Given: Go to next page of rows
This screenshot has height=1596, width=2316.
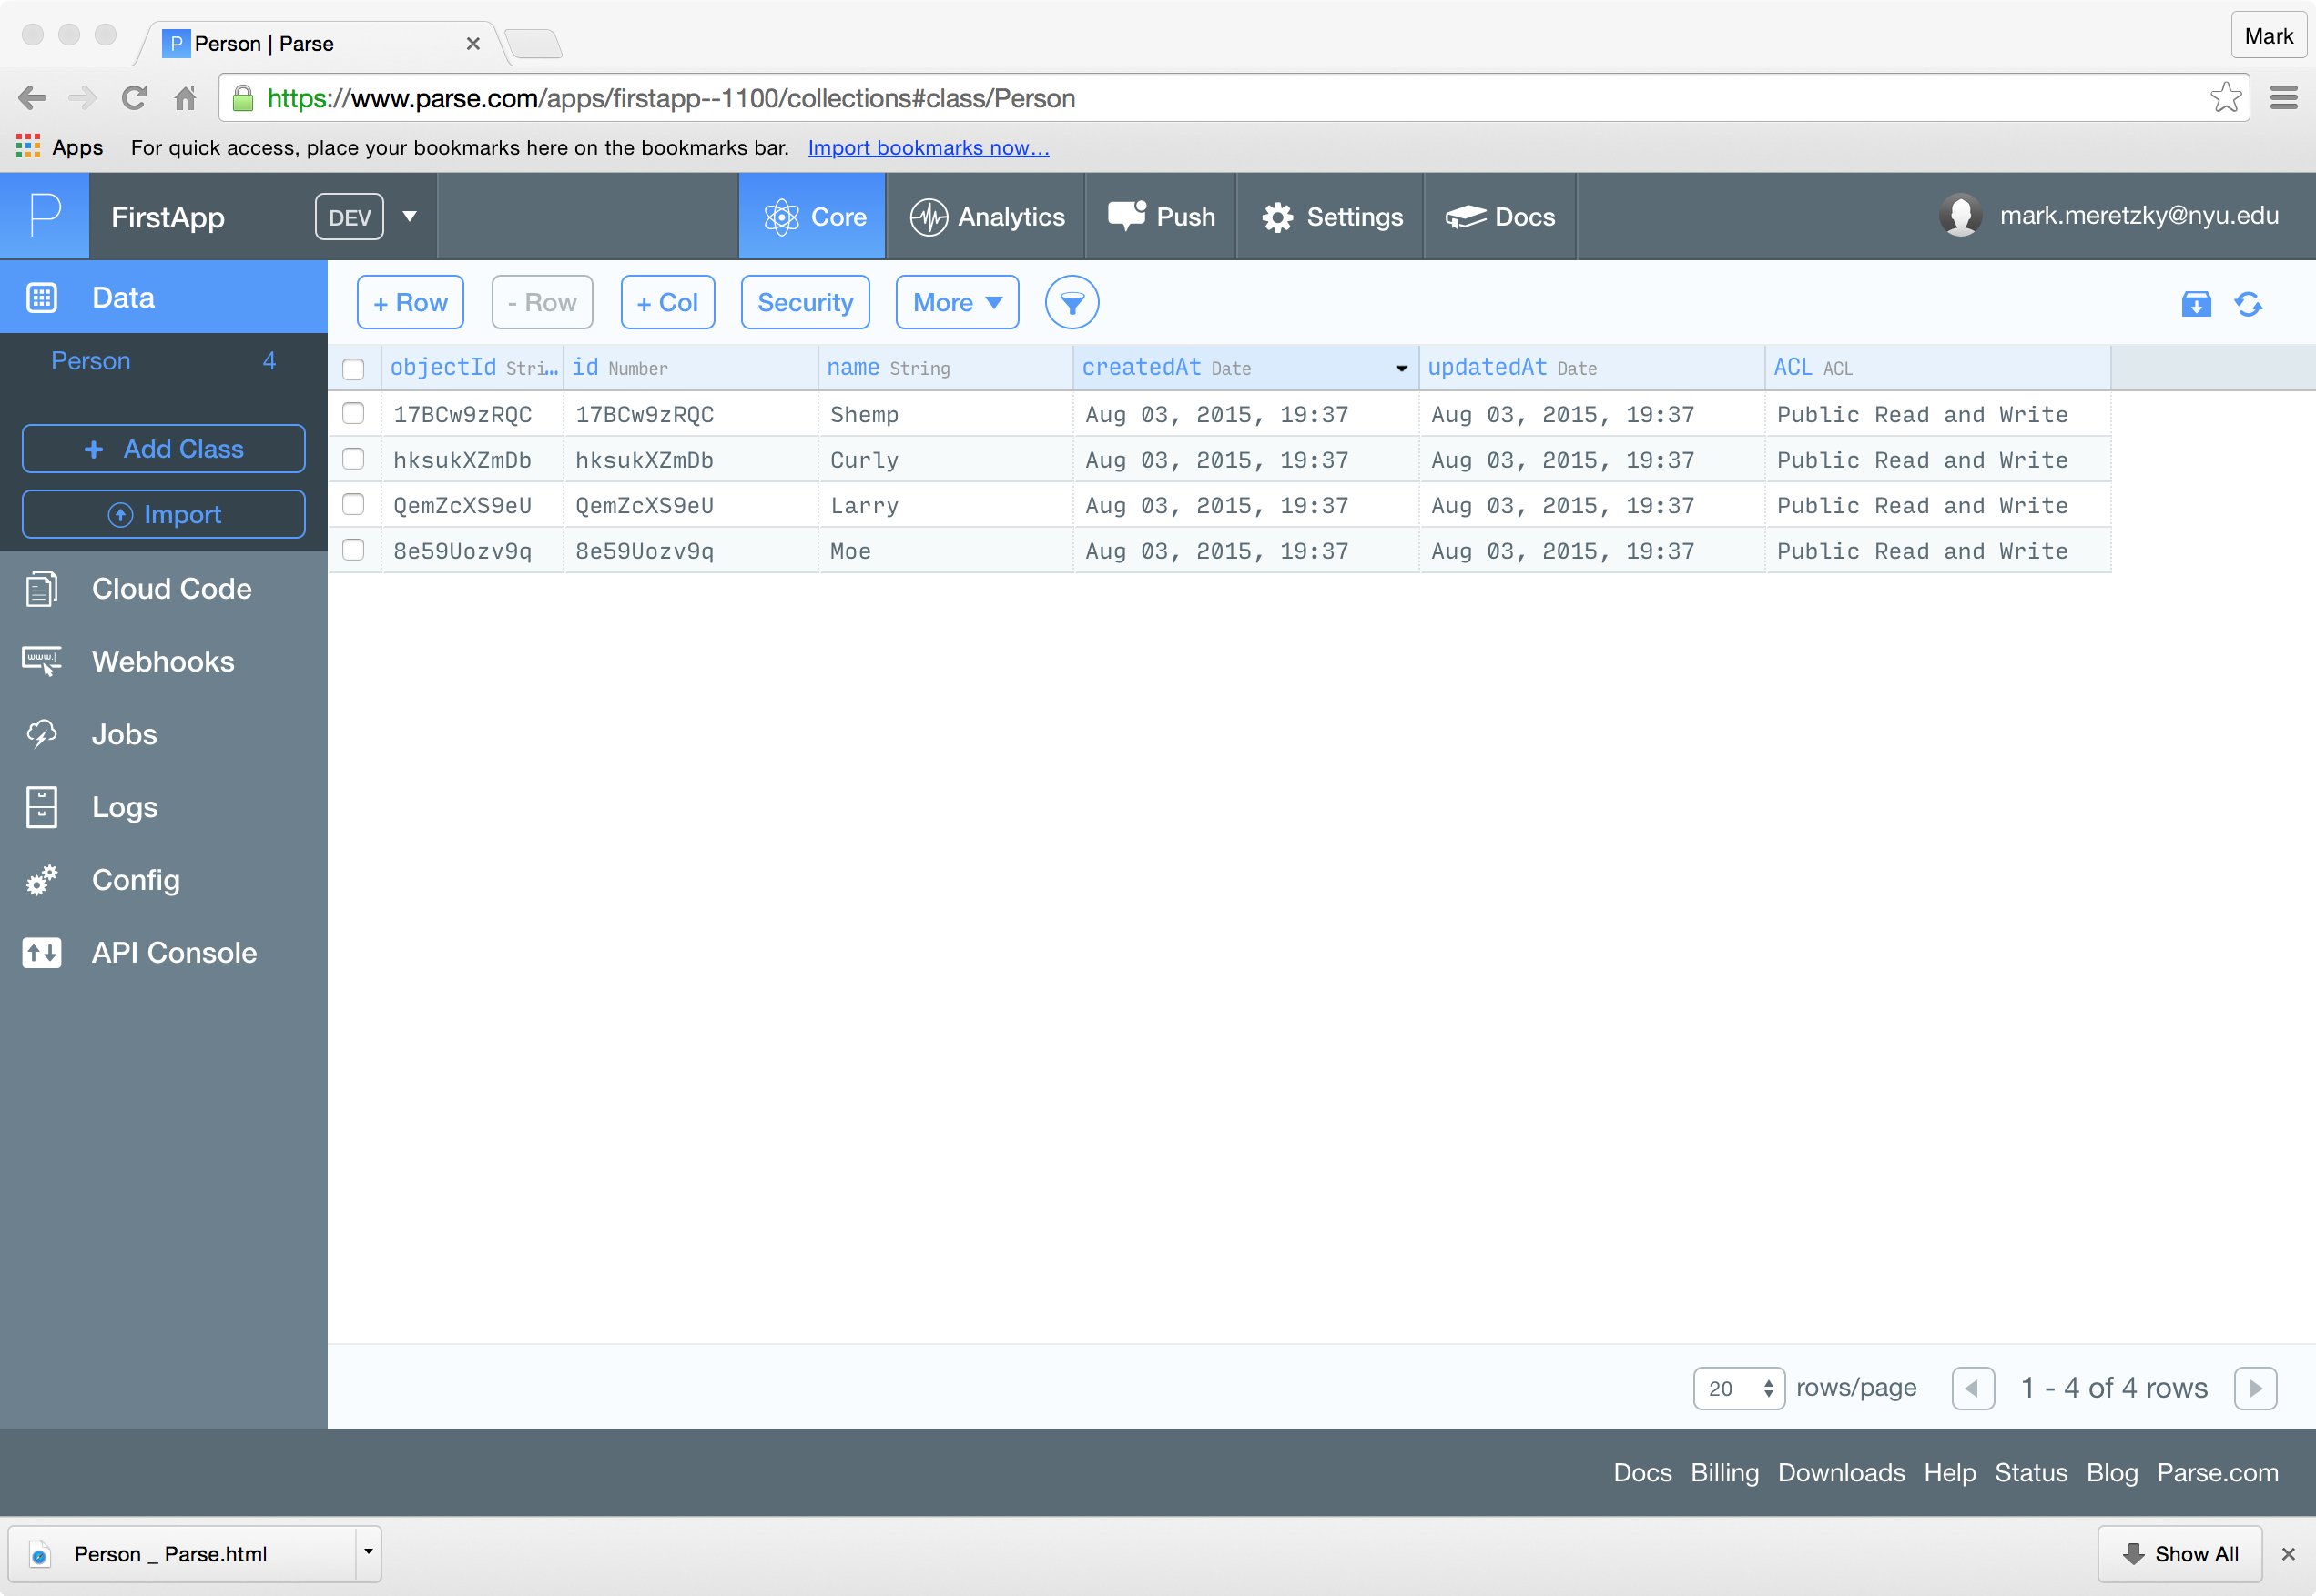Looking at the screenshot, I should tap(2255, 1389).
